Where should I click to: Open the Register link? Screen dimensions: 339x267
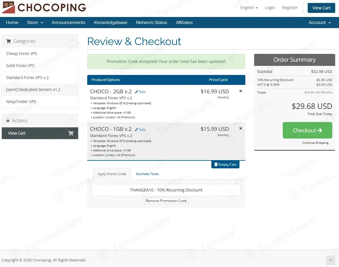290,8
